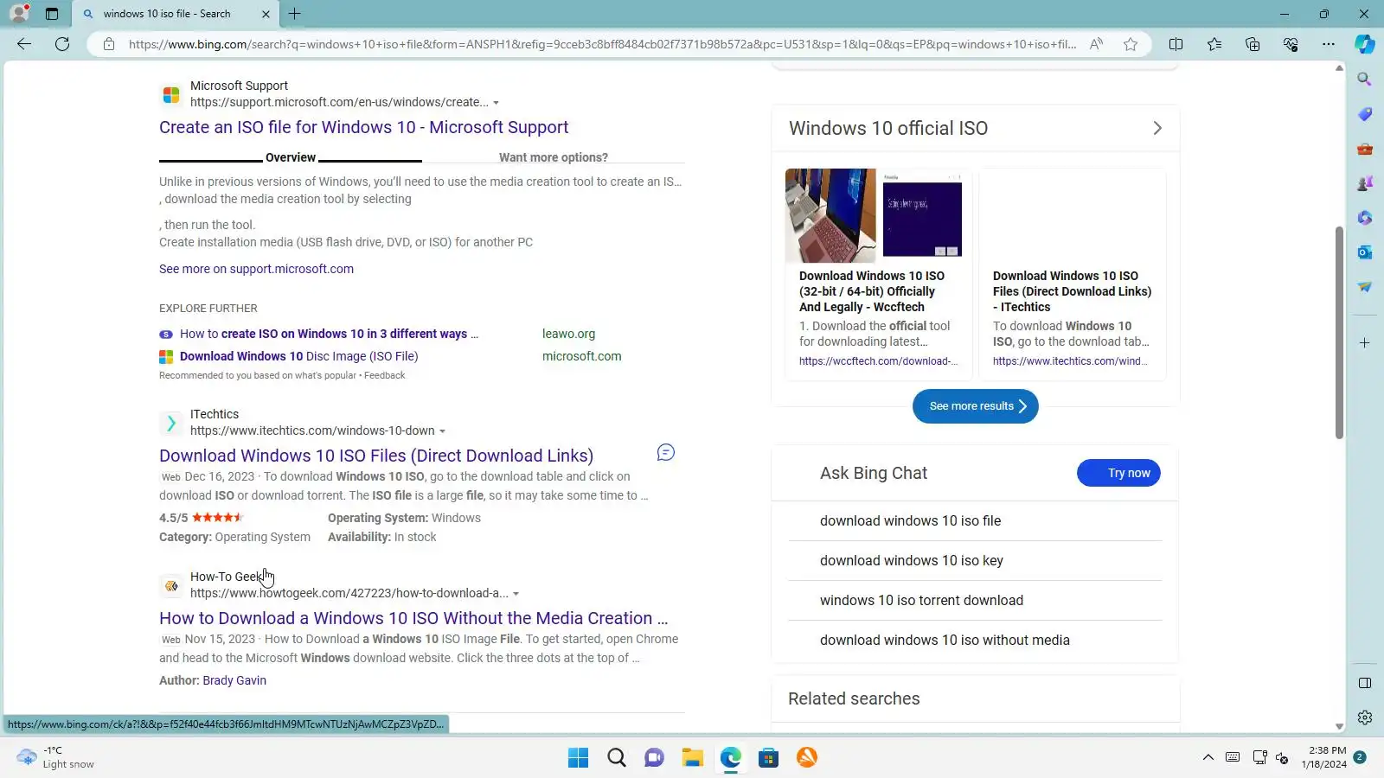Open the sidebar Tools briefcase icon
Image resolution: width=1384 pixels, height=778 pixels.
tap(1365, 149)
